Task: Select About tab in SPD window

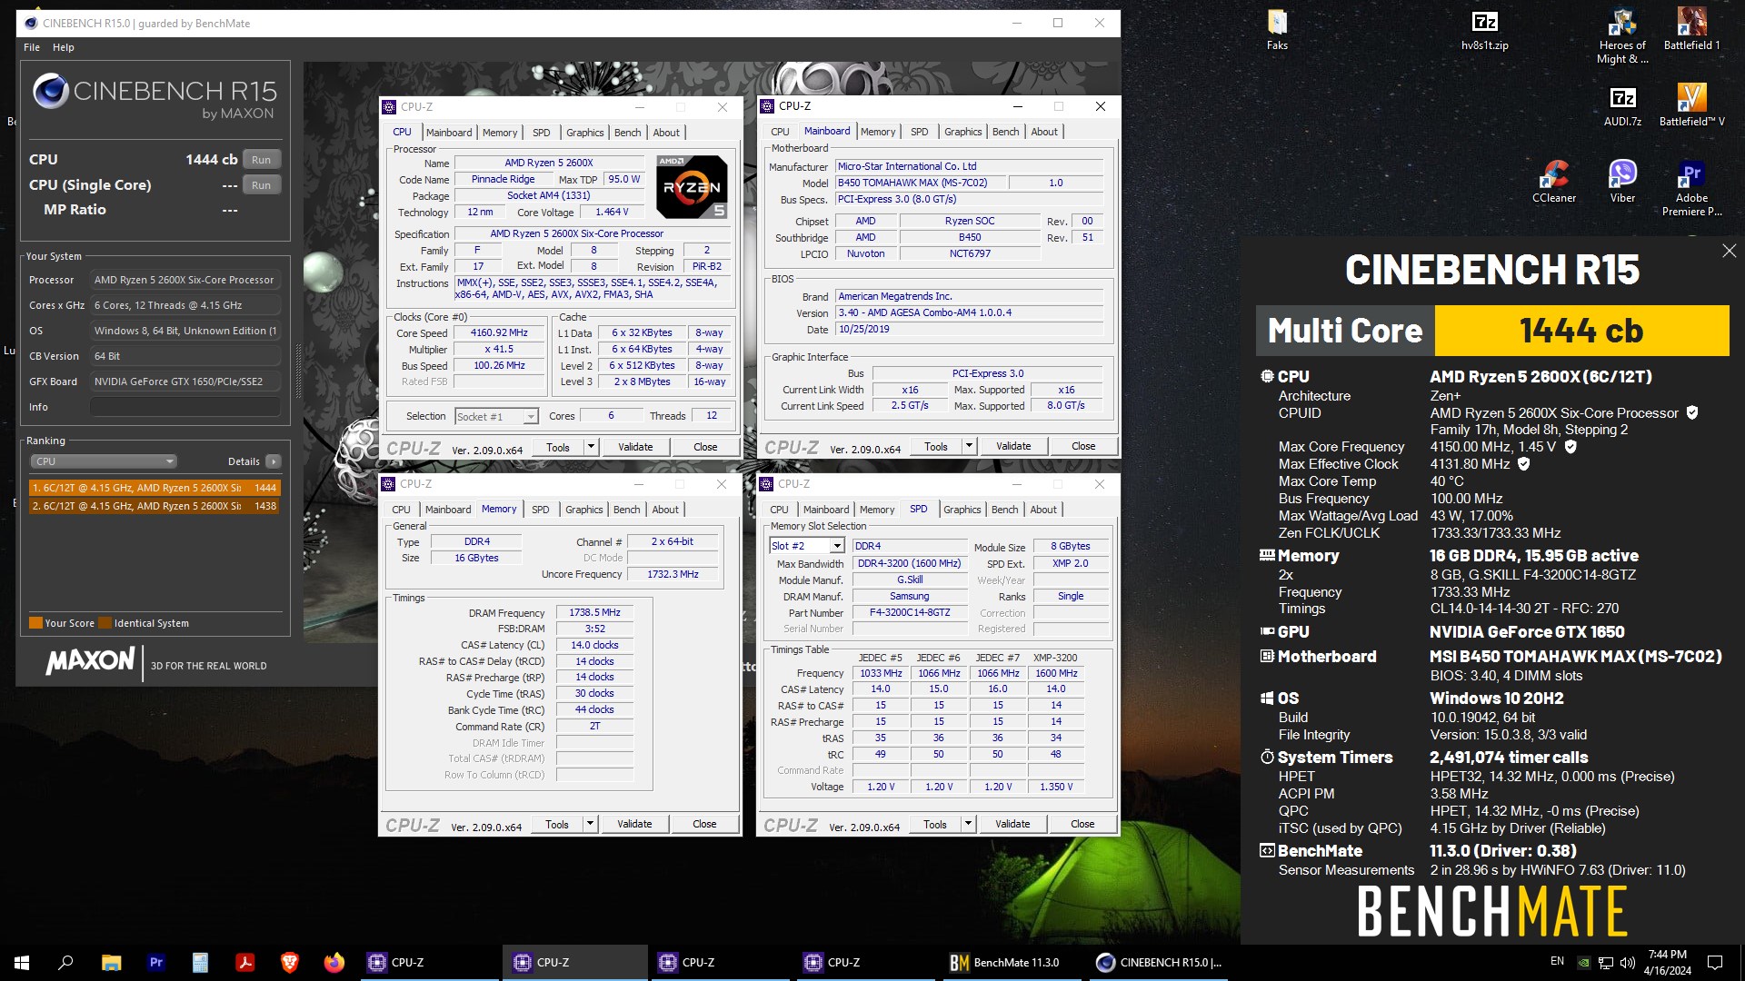Action: pos(1043,510)
